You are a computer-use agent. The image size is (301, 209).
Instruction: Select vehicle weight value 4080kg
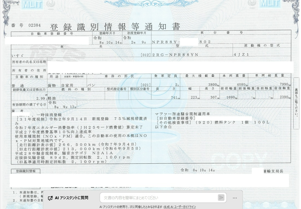coord(242,85)
